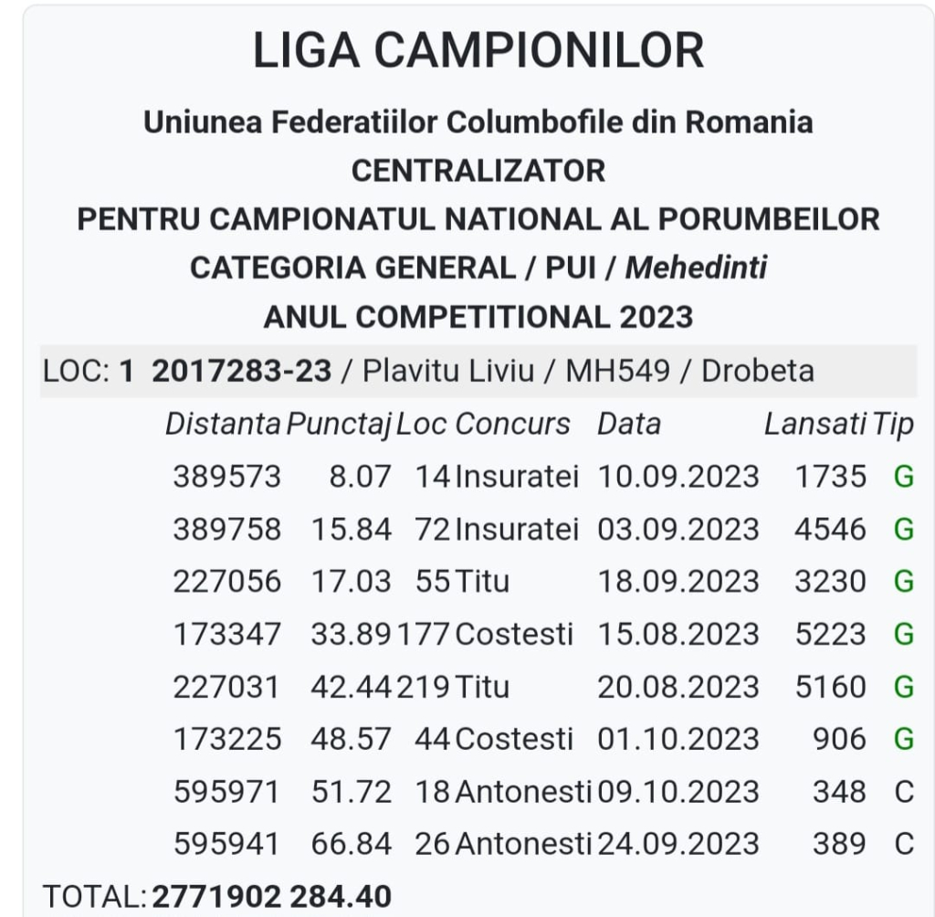Viewport: 935px width, 917px height.
Task: Click the TOTAL 2771902 284.40 line
Action: pyautogui.click(x=217, y=896)
